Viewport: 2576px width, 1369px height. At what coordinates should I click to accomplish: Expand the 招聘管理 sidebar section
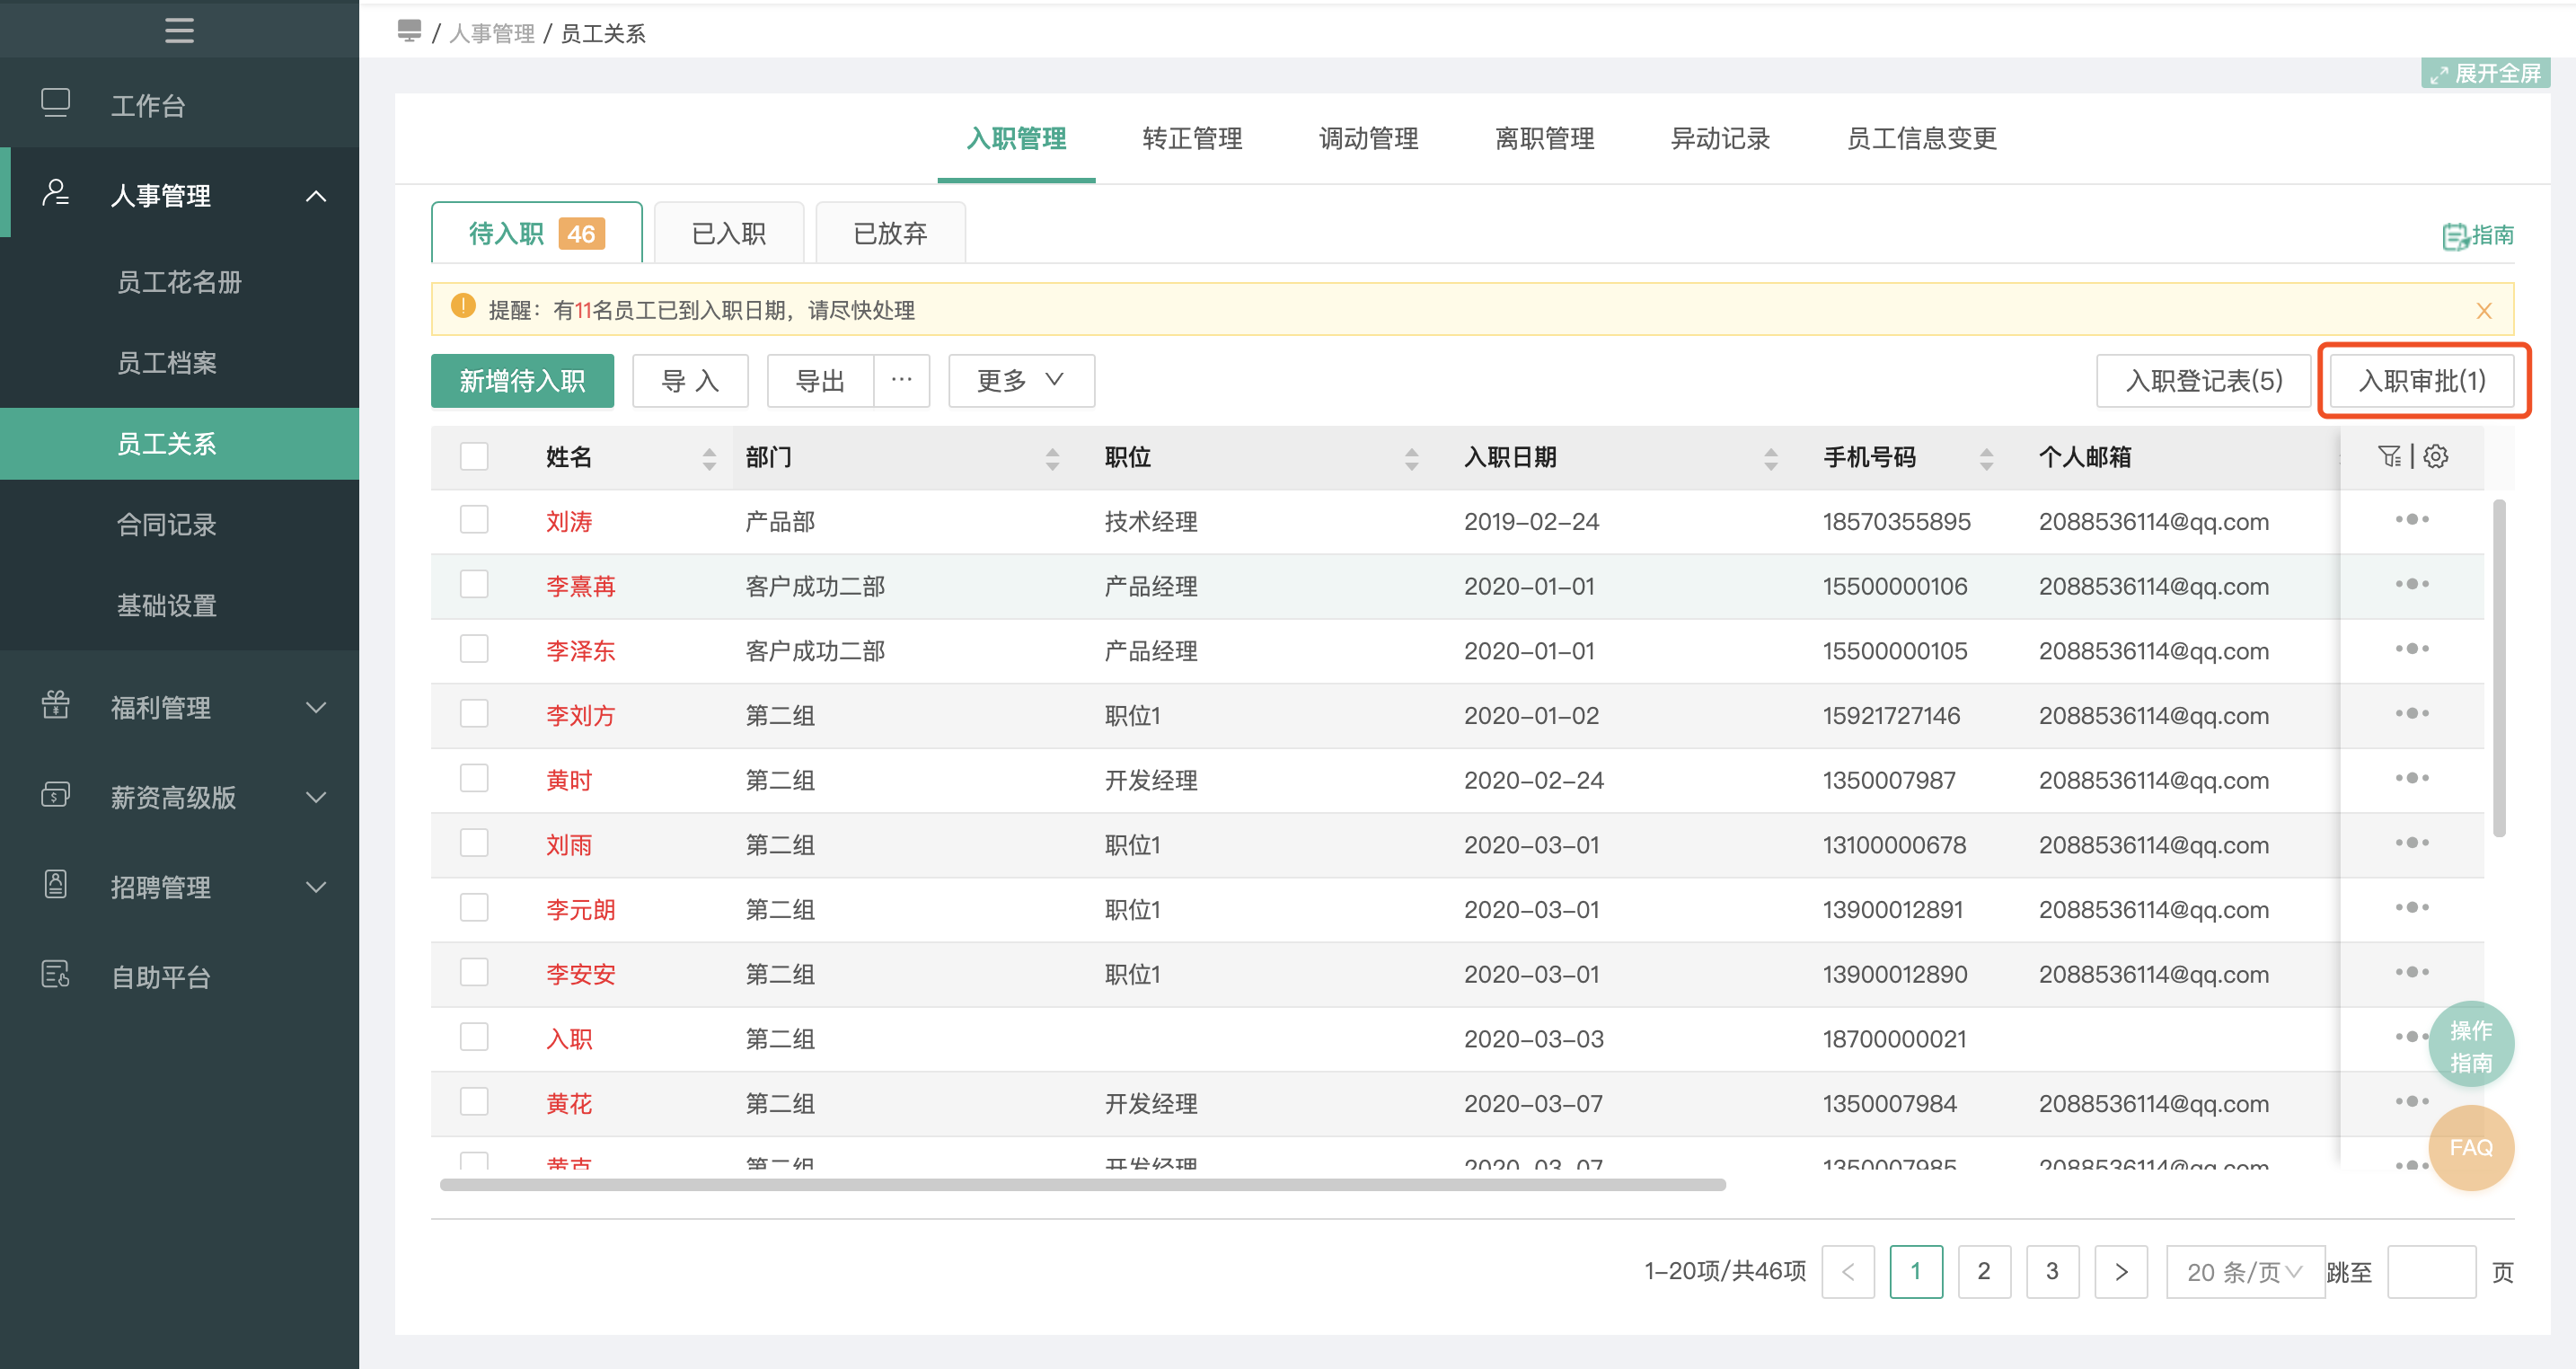click(x=316, y=887)
